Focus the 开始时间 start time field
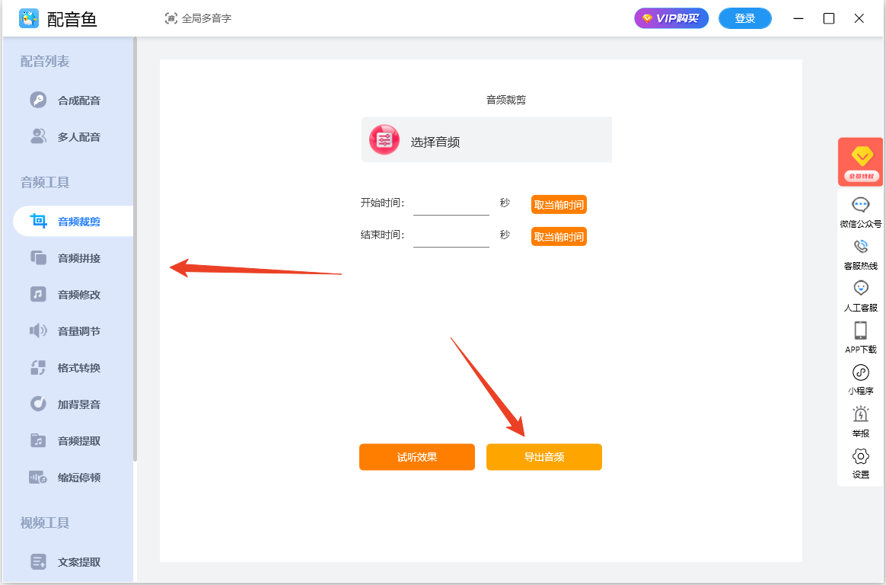This screenshot has height=585, width=886. click(x=451, y=204)
